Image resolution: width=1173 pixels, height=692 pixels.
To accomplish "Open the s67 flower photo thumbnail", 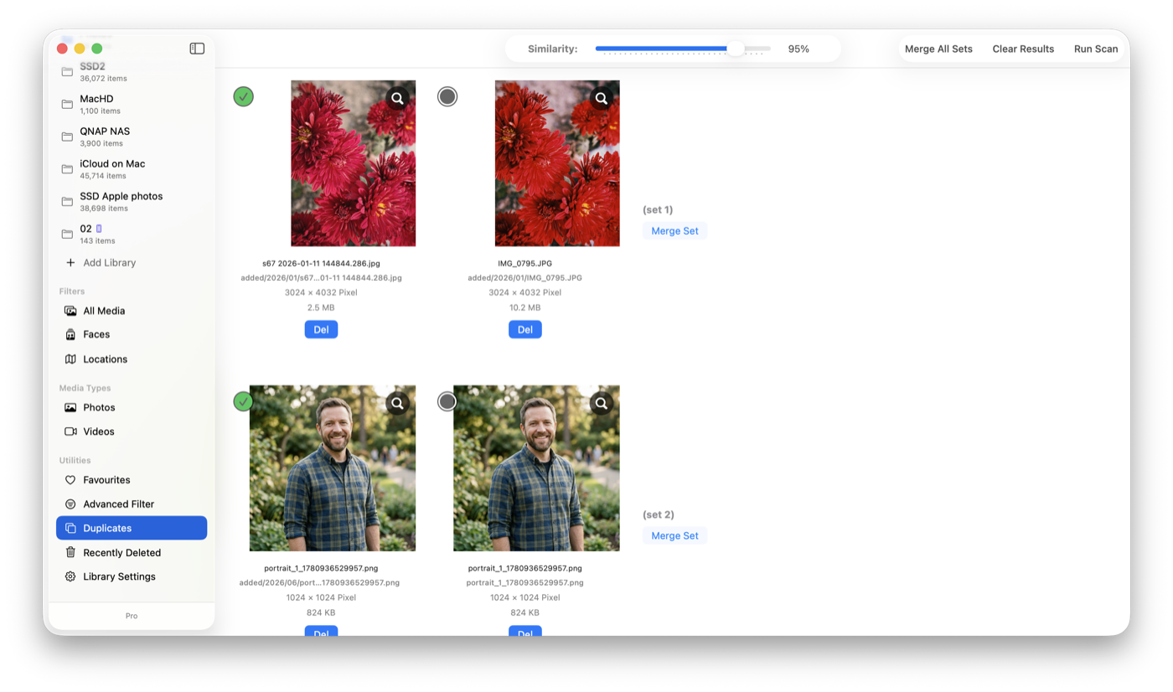I will click(353, 163).
